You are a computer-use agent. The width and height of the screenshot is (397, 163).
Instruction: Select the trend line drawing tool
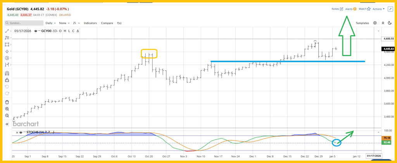tap(7, 31)
